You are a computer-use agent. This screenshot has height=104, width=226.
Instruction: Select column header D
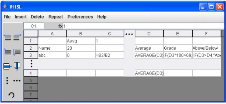click(x=149, y=34)
